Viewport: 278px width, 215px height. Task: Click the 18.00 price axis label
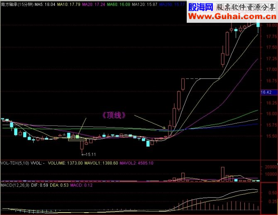(271, 25)
